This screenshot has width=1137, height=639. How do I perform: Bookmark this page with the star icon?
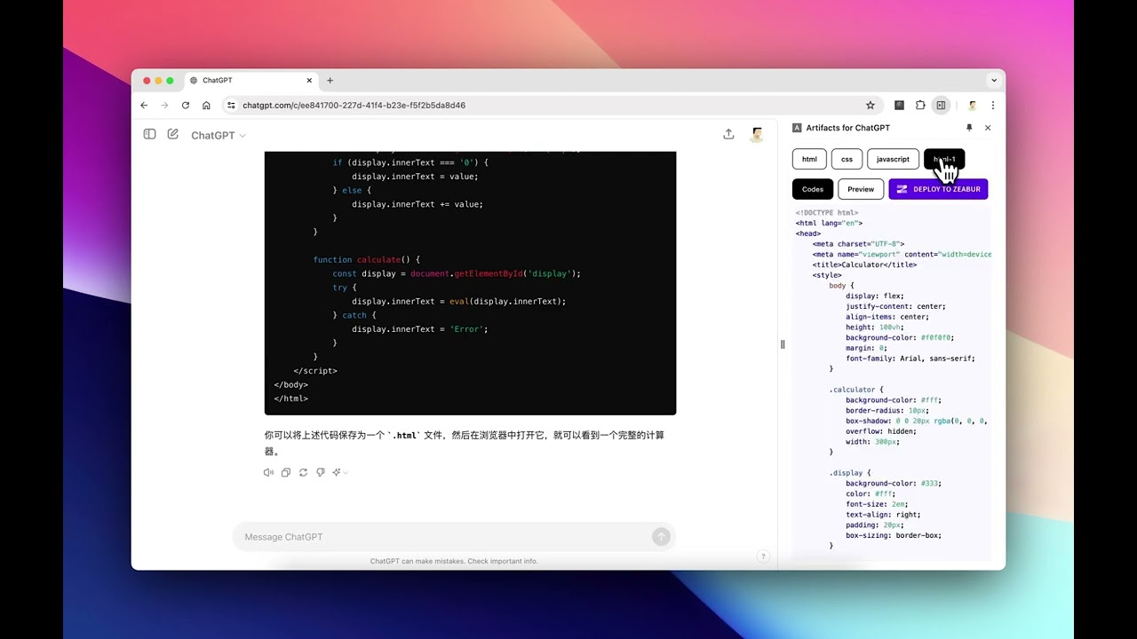pos(871,105)
